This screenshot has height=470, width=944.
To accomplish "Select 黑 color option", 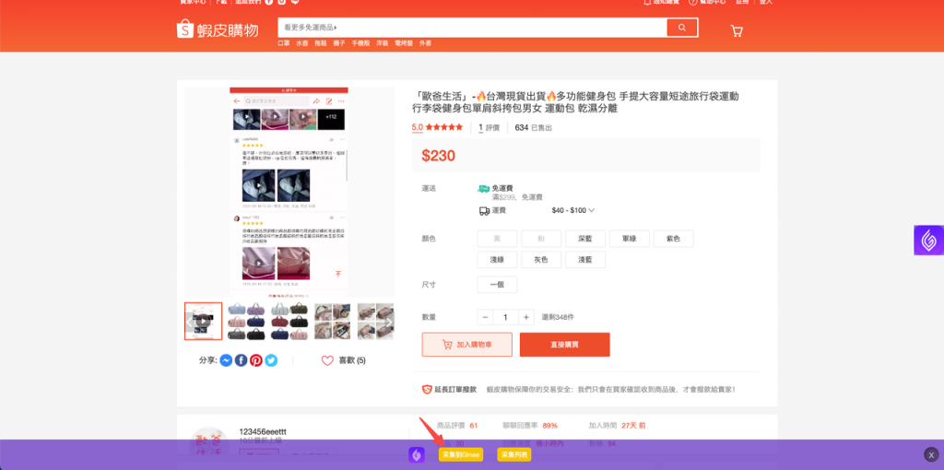I will coord(497,239).
